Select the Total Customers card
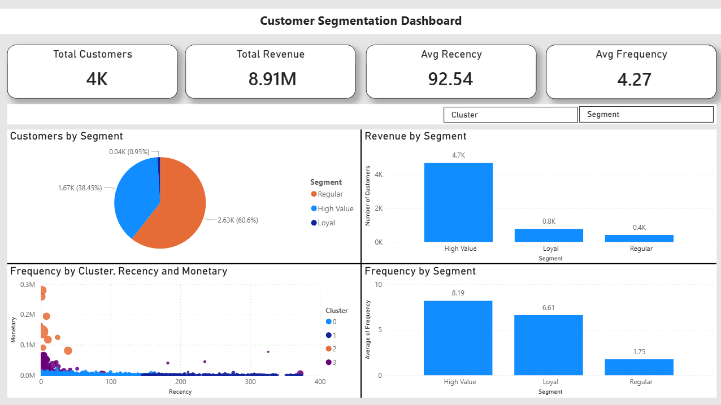The image size is (721, 405). click(x=93, y=72)
